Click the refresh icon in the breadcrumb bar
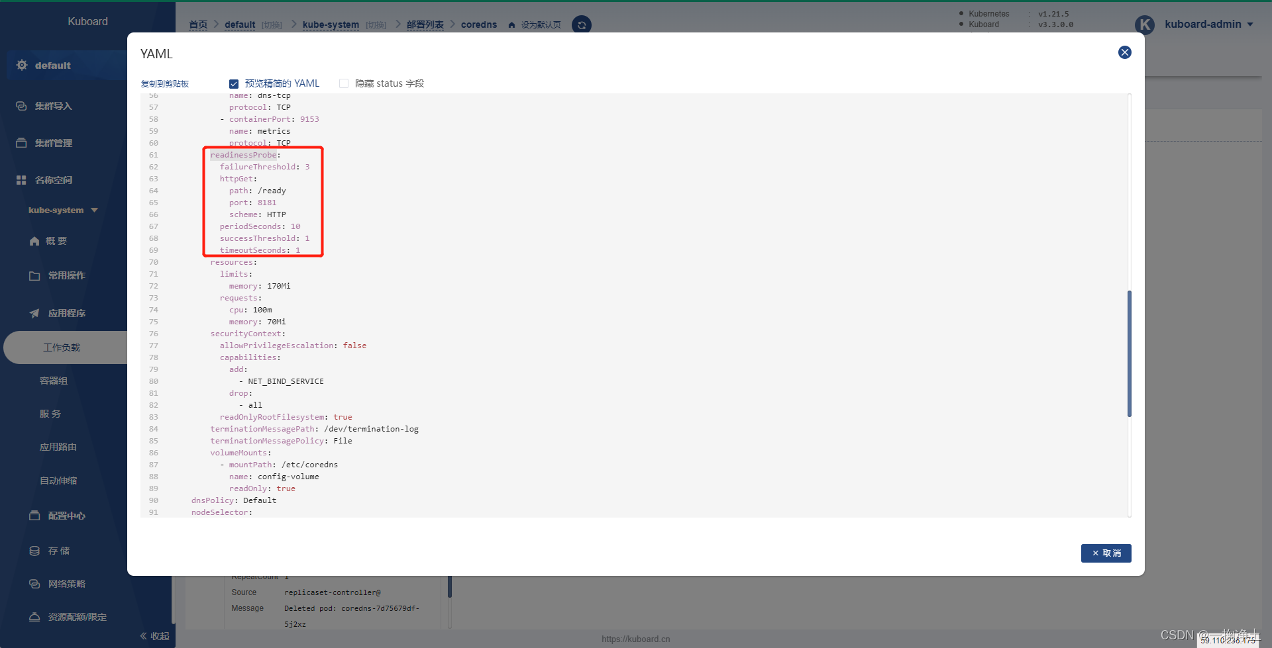 point(581,24)
